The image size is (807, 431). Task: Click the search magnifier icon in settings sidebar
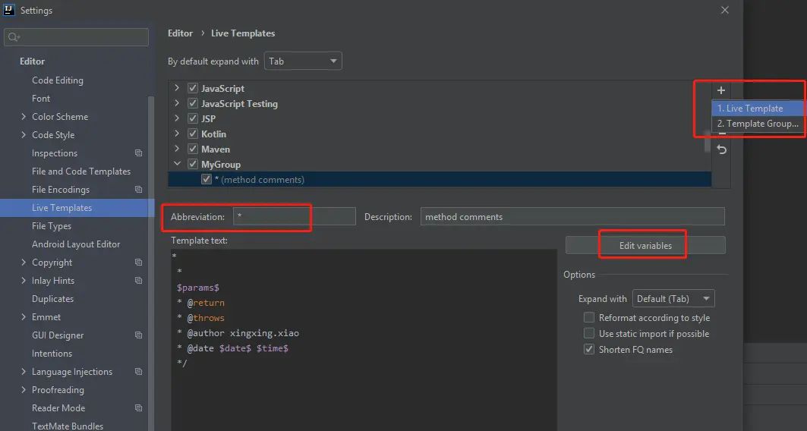click(14, 37)
